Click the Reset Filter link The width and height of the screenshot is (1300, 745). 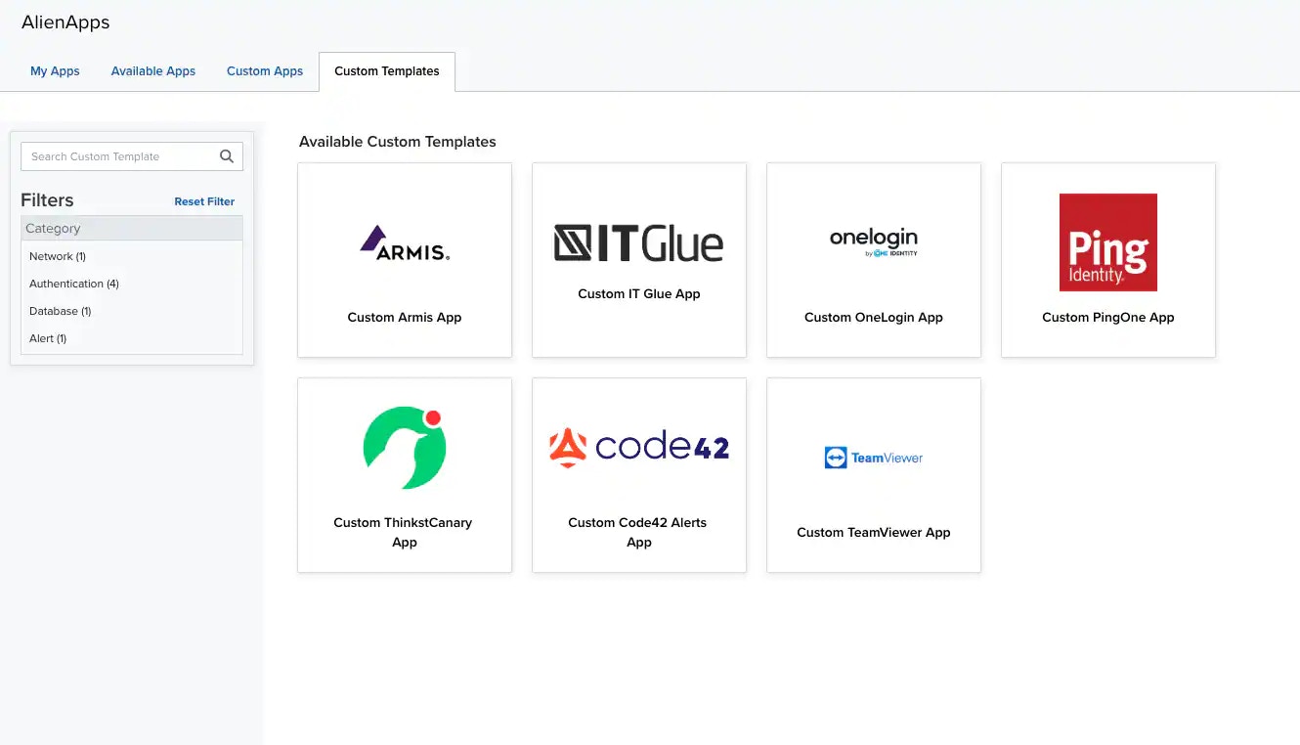[x=204, y=201]
